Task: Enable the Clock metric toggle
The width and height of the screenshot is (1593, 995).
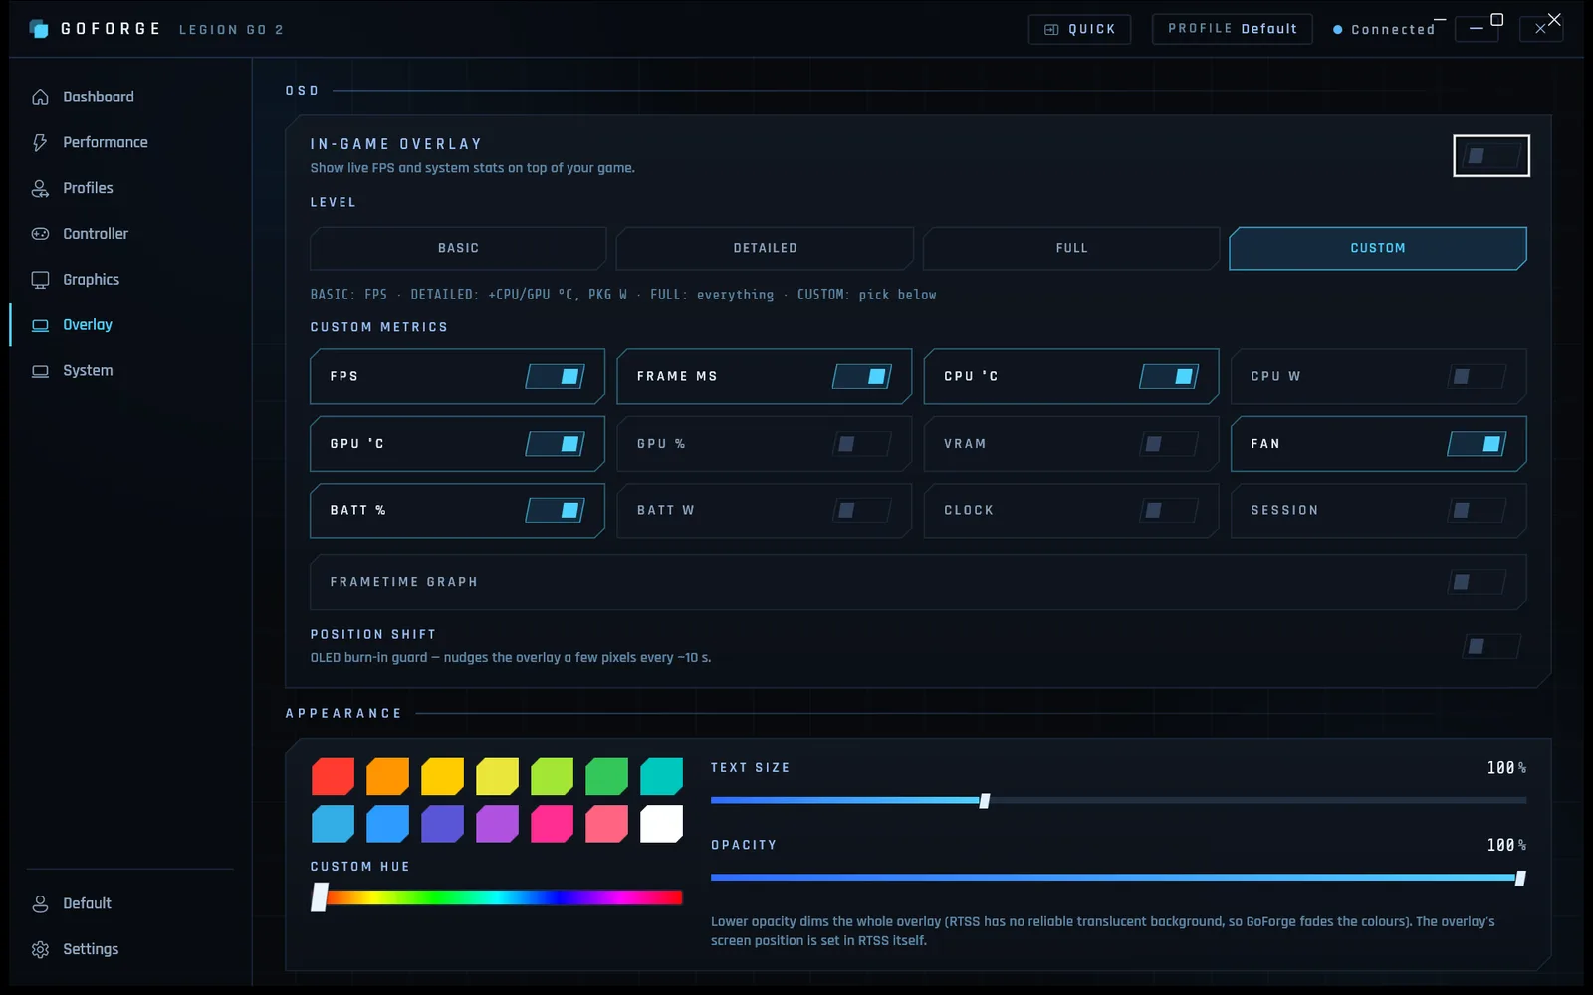Action: click(1169, 510)
